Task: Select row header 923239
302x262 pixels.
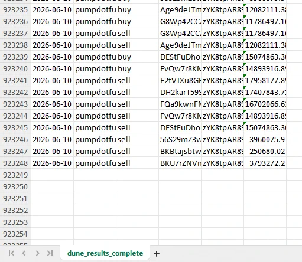Action: [x=15, y=57]
